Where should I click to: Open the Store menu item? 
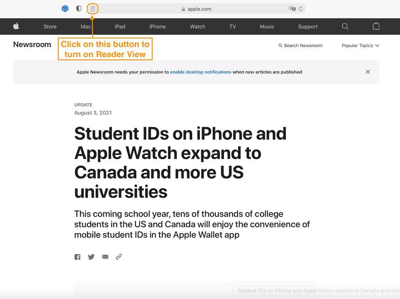(50, 26)
